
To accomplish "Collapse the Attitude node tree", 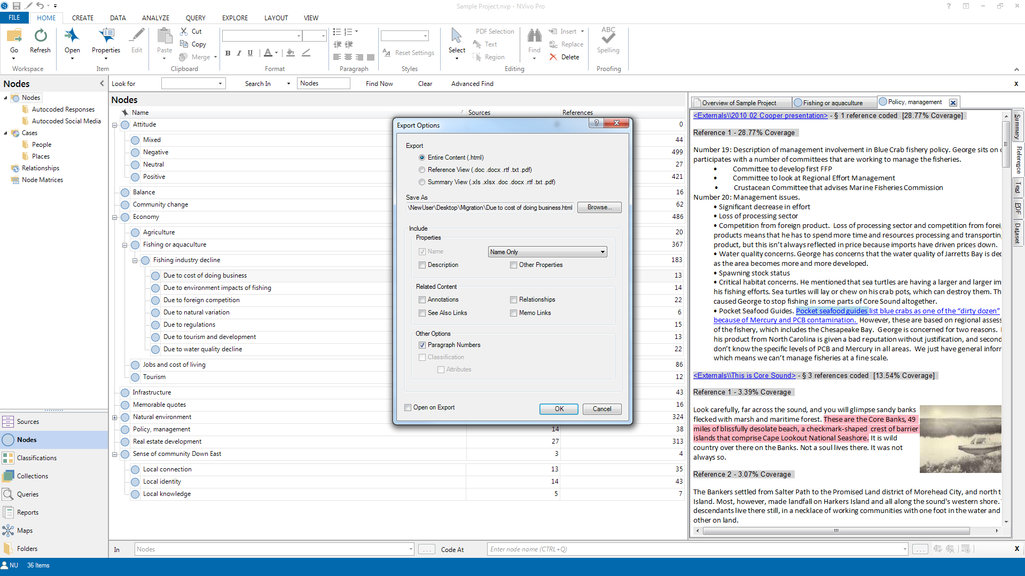I will click(x=114, y=125).
